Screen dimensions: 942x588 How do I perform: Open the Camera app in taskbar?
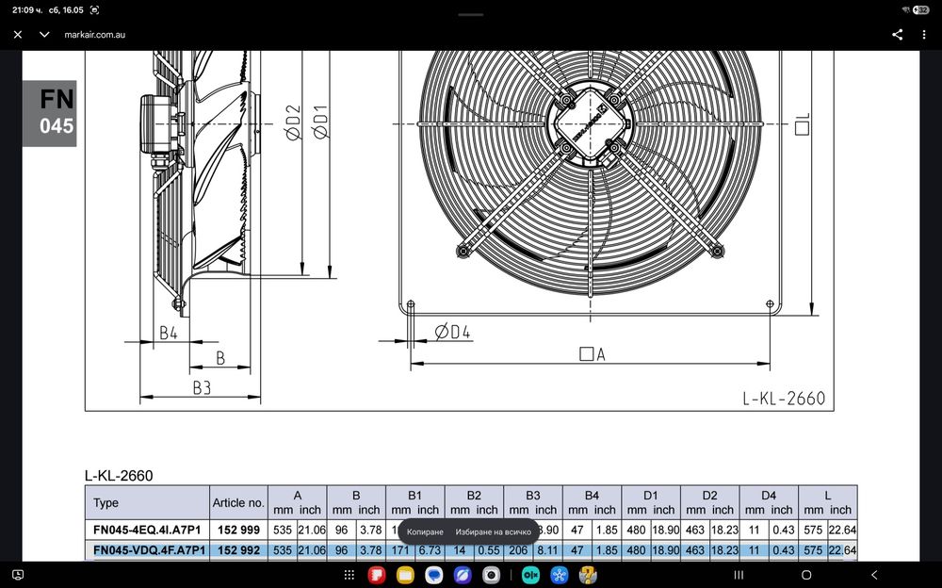(492, 576)
